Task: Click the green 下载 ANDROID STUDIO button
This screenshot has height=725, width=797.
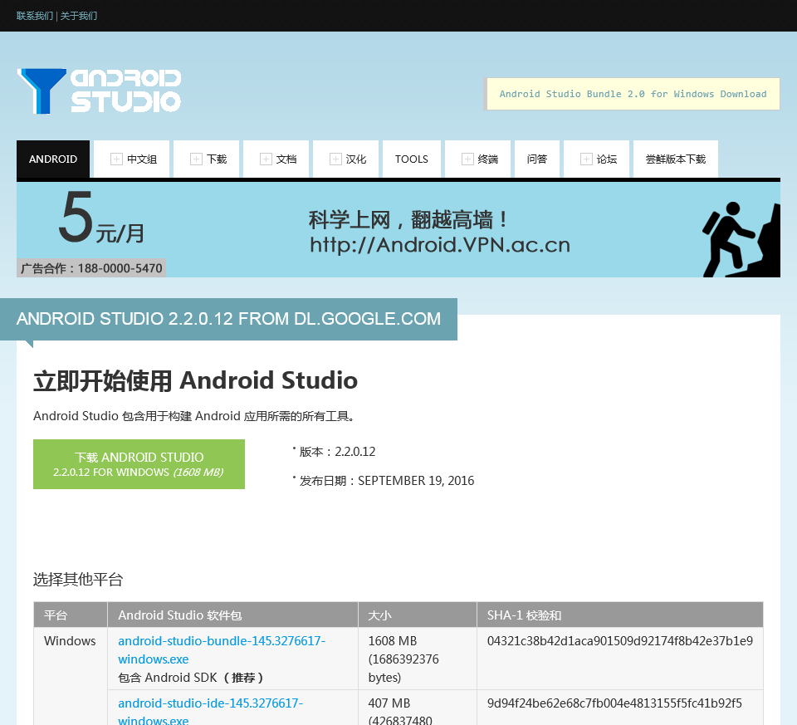Action: click(x=139, y=464)
